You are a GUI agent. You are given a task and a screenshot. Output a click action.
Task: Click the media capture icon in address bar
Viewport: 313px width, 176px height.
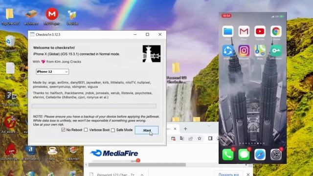click(173, 138)
